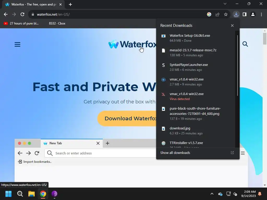This screenshot has width=267, height=200.
Task: Click the preview image's search address field
Action: pyautogui.click(x=100, y=153)
